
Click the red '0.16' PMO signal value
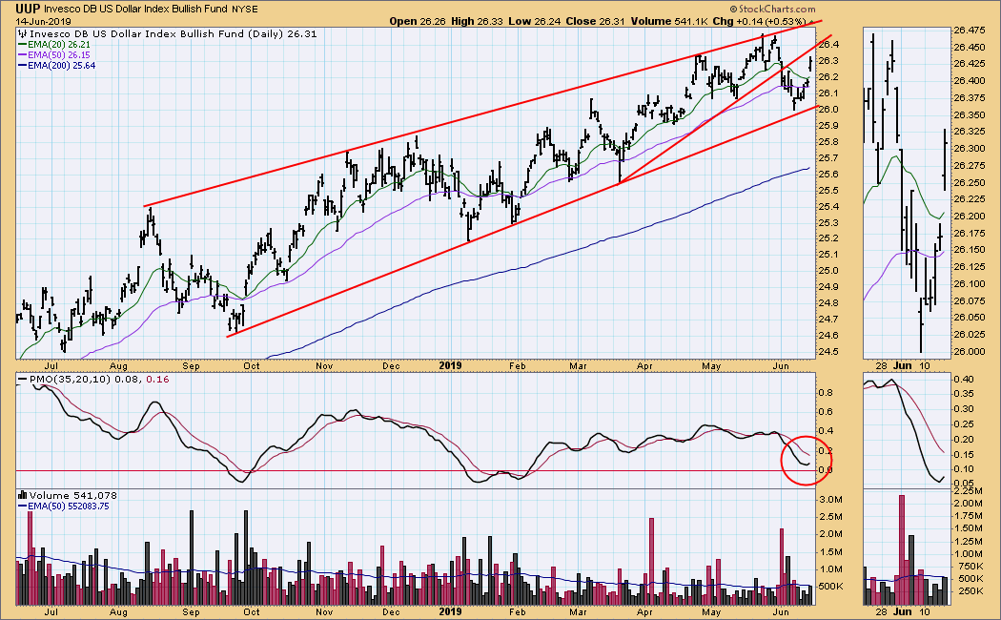pos(157,380)
